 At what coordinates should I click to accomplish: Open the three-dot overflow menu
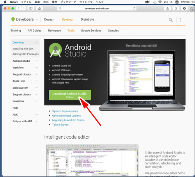point(180,20)
